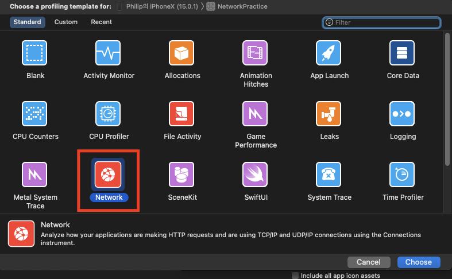Screen dimensions: 452x279
Task: Select the Metal System Trace icon
Action: [34, 175]
